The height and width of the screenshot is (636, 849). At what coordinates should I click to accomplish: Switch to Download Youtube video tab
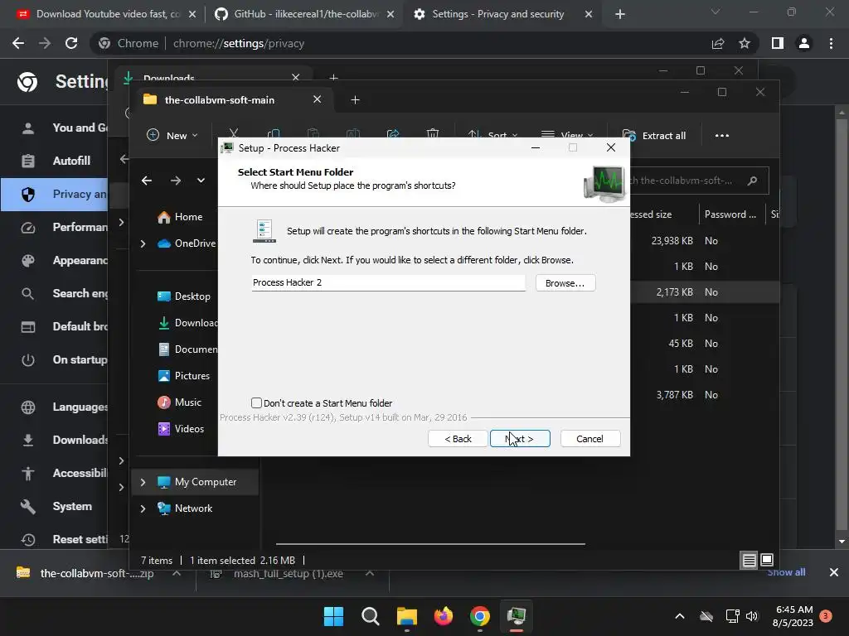(107, 14)
